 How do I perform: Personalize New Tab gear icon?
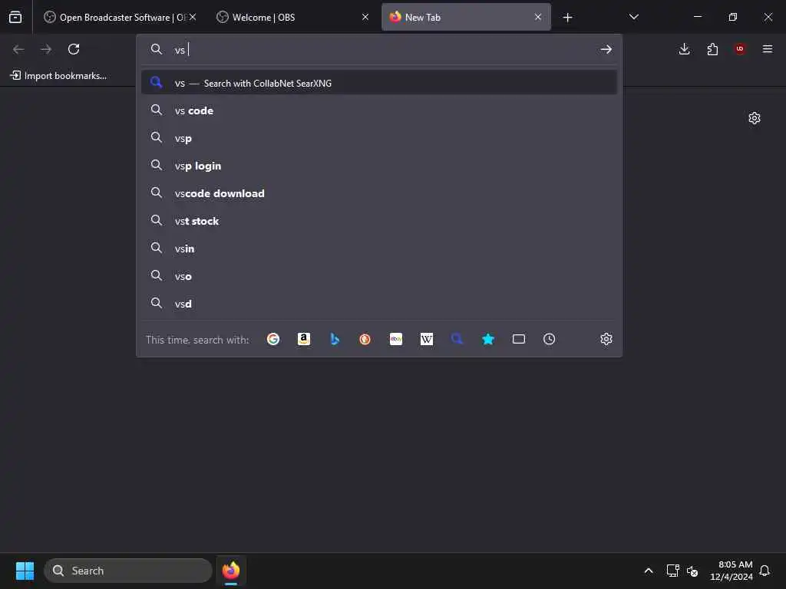[x=755, y=118]
